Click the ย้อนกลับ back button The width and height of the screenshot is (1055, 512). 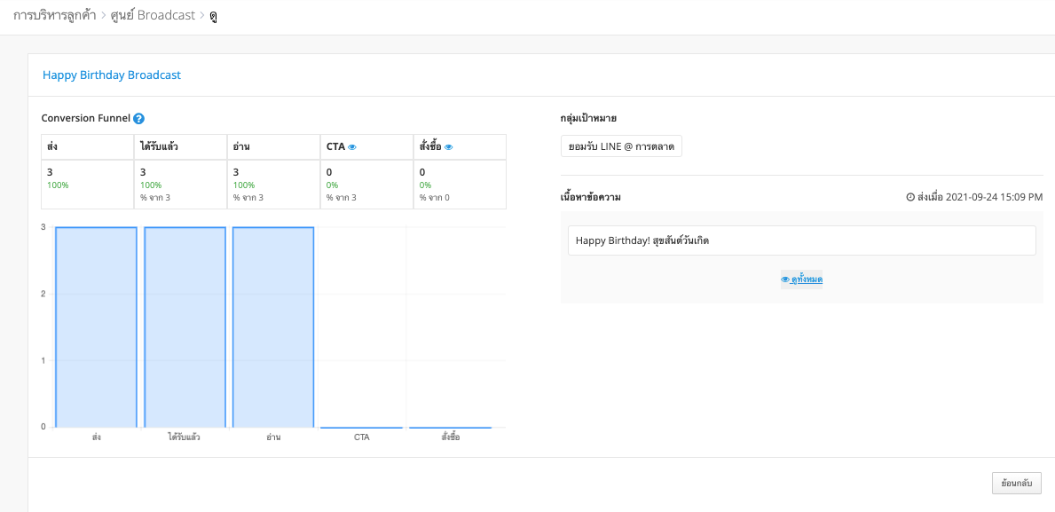coord(1017,483)
